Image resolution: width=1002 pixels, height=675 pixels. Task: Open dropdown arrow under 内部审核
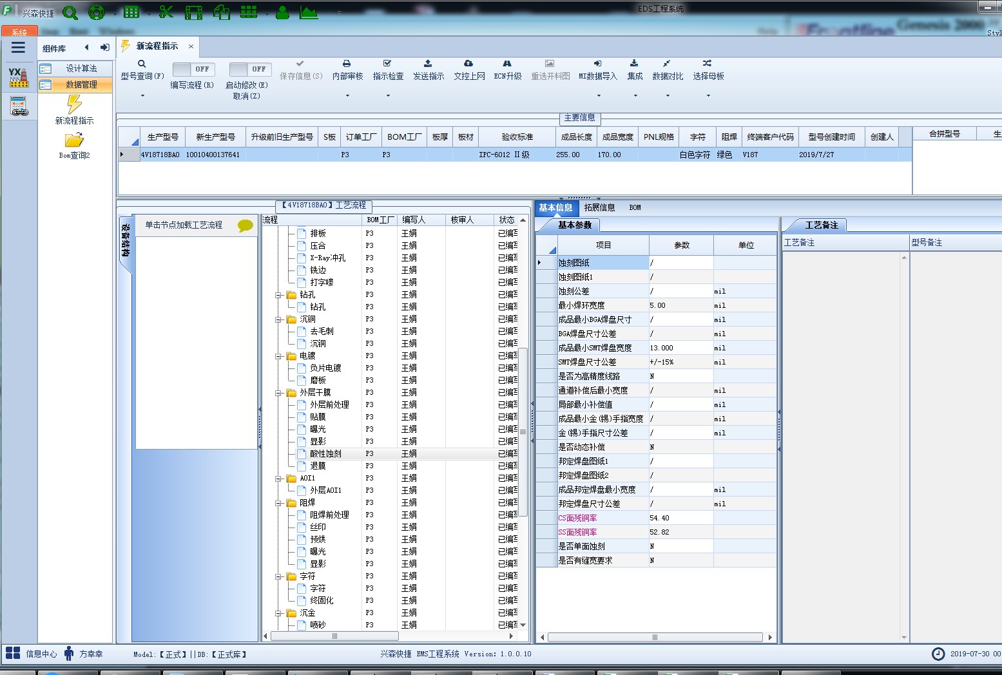point(347,96)
